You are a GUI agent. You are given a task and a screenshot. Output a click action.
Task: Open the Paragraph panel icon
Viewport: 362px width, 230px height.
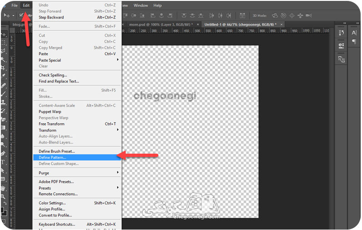tap(354, 42)
